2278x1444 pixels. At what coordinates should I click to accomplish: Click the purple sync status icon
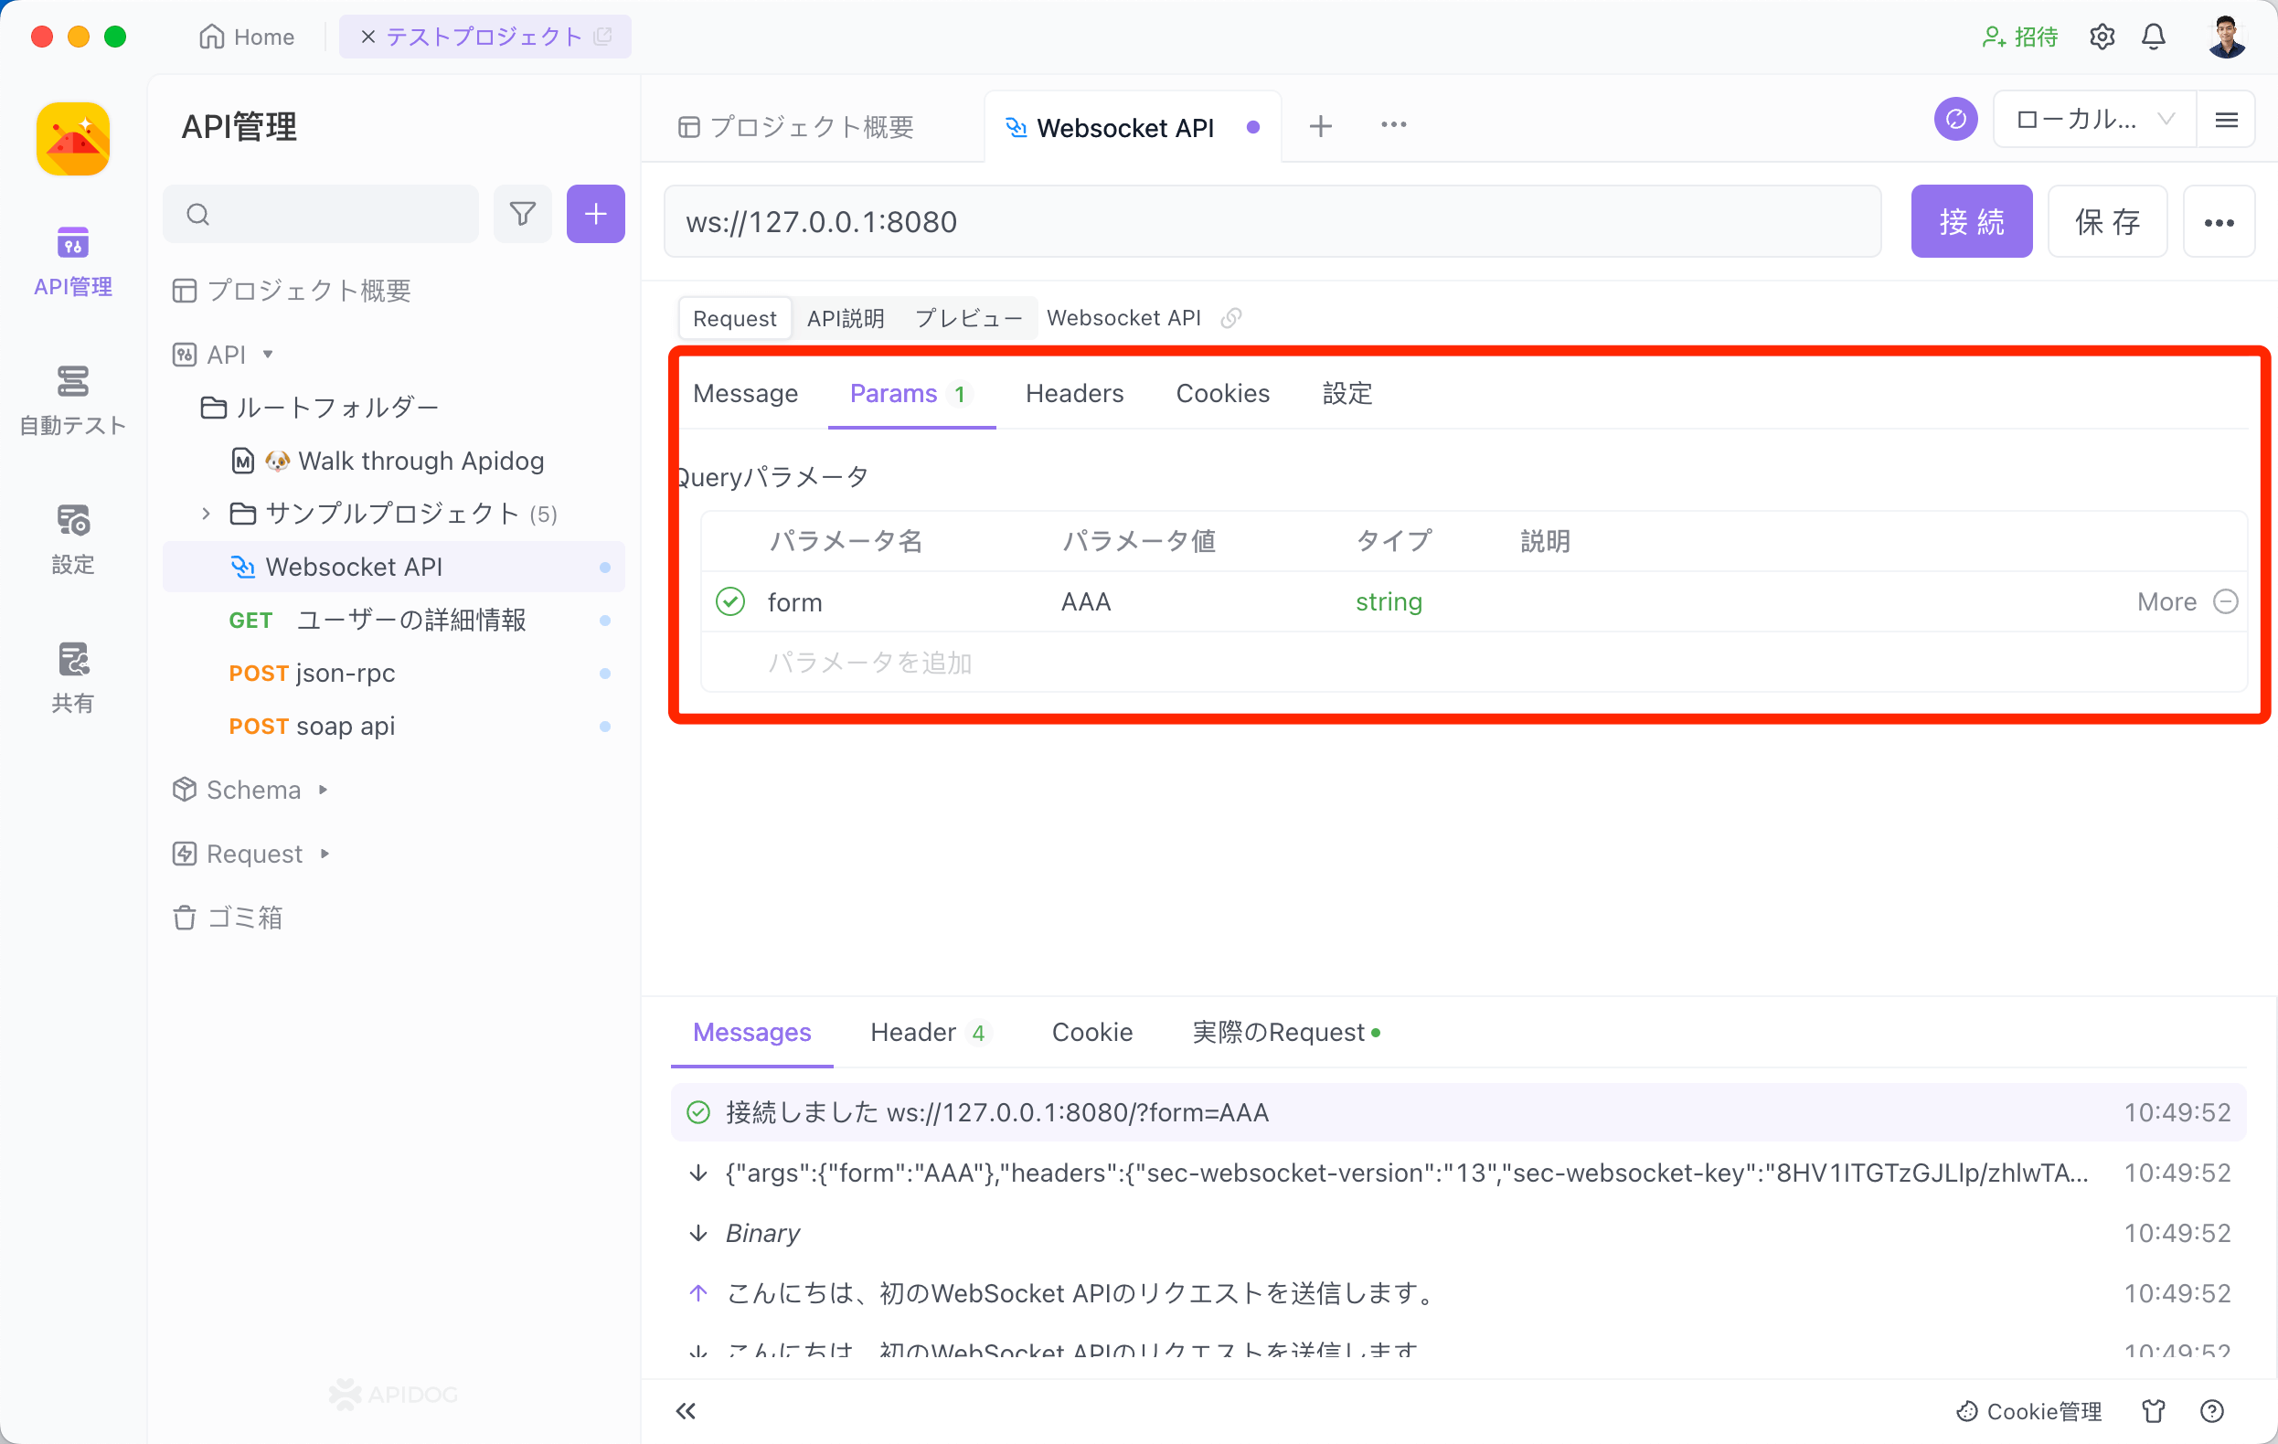(x=1955, y=120)
